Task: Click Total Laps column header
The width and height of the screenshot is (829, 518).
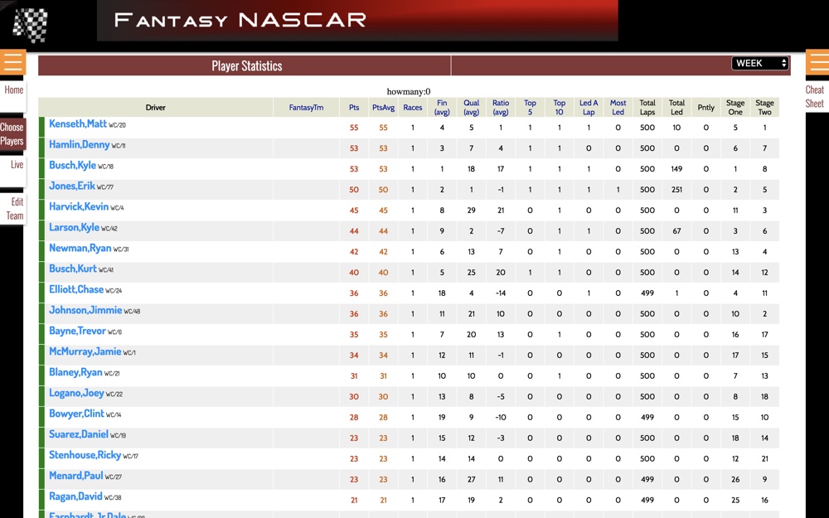Action: 647,107
